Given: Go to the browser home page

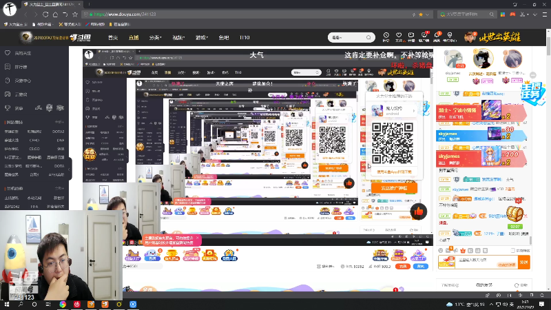Looking at the screenshot, I should pos(55,14).
